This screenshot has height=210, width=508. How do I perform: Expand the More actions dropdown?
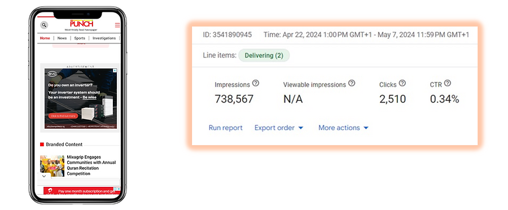pos(343,128)
